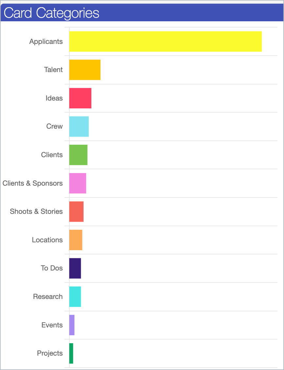
Task: Select the orange Locations bar
Action: [x=76, y=240]
